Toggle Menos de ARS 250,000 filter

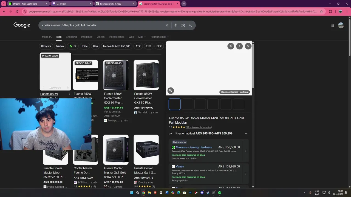(117, 46)
